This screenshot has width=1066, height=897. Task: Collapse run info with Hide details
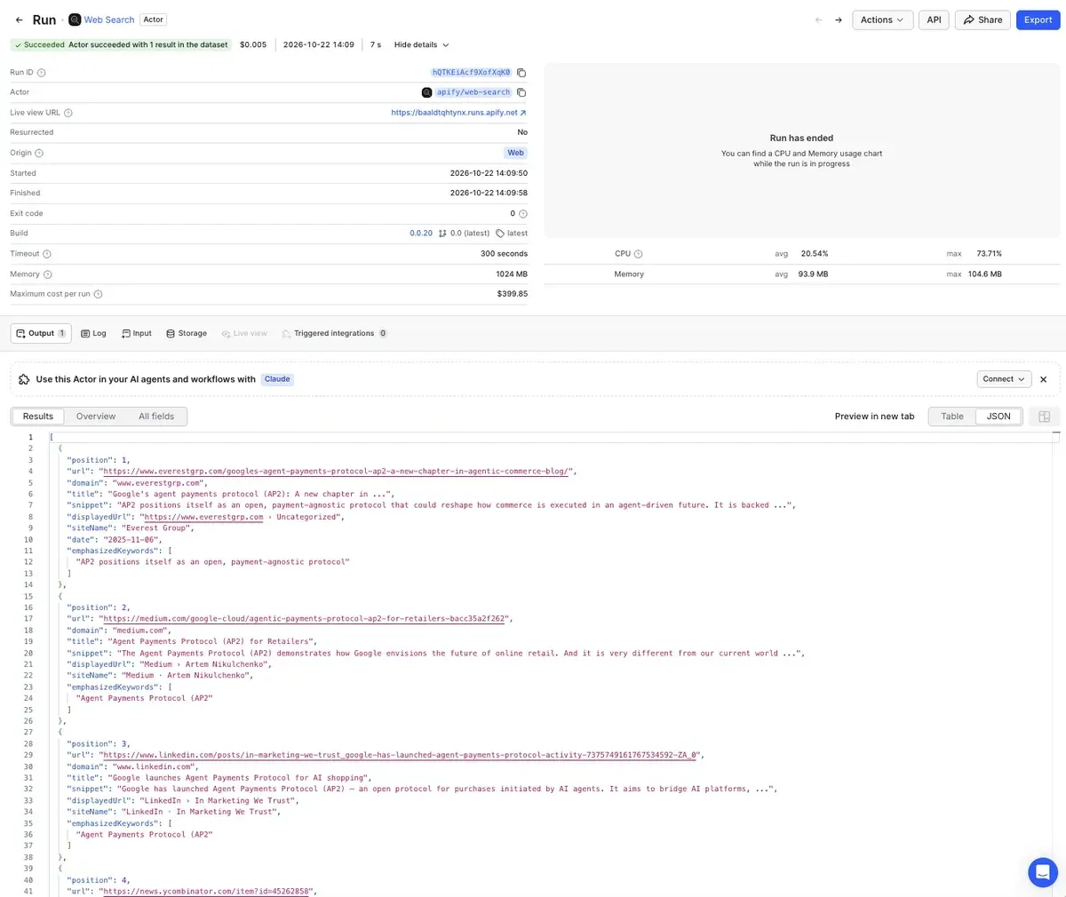point(422,44)
